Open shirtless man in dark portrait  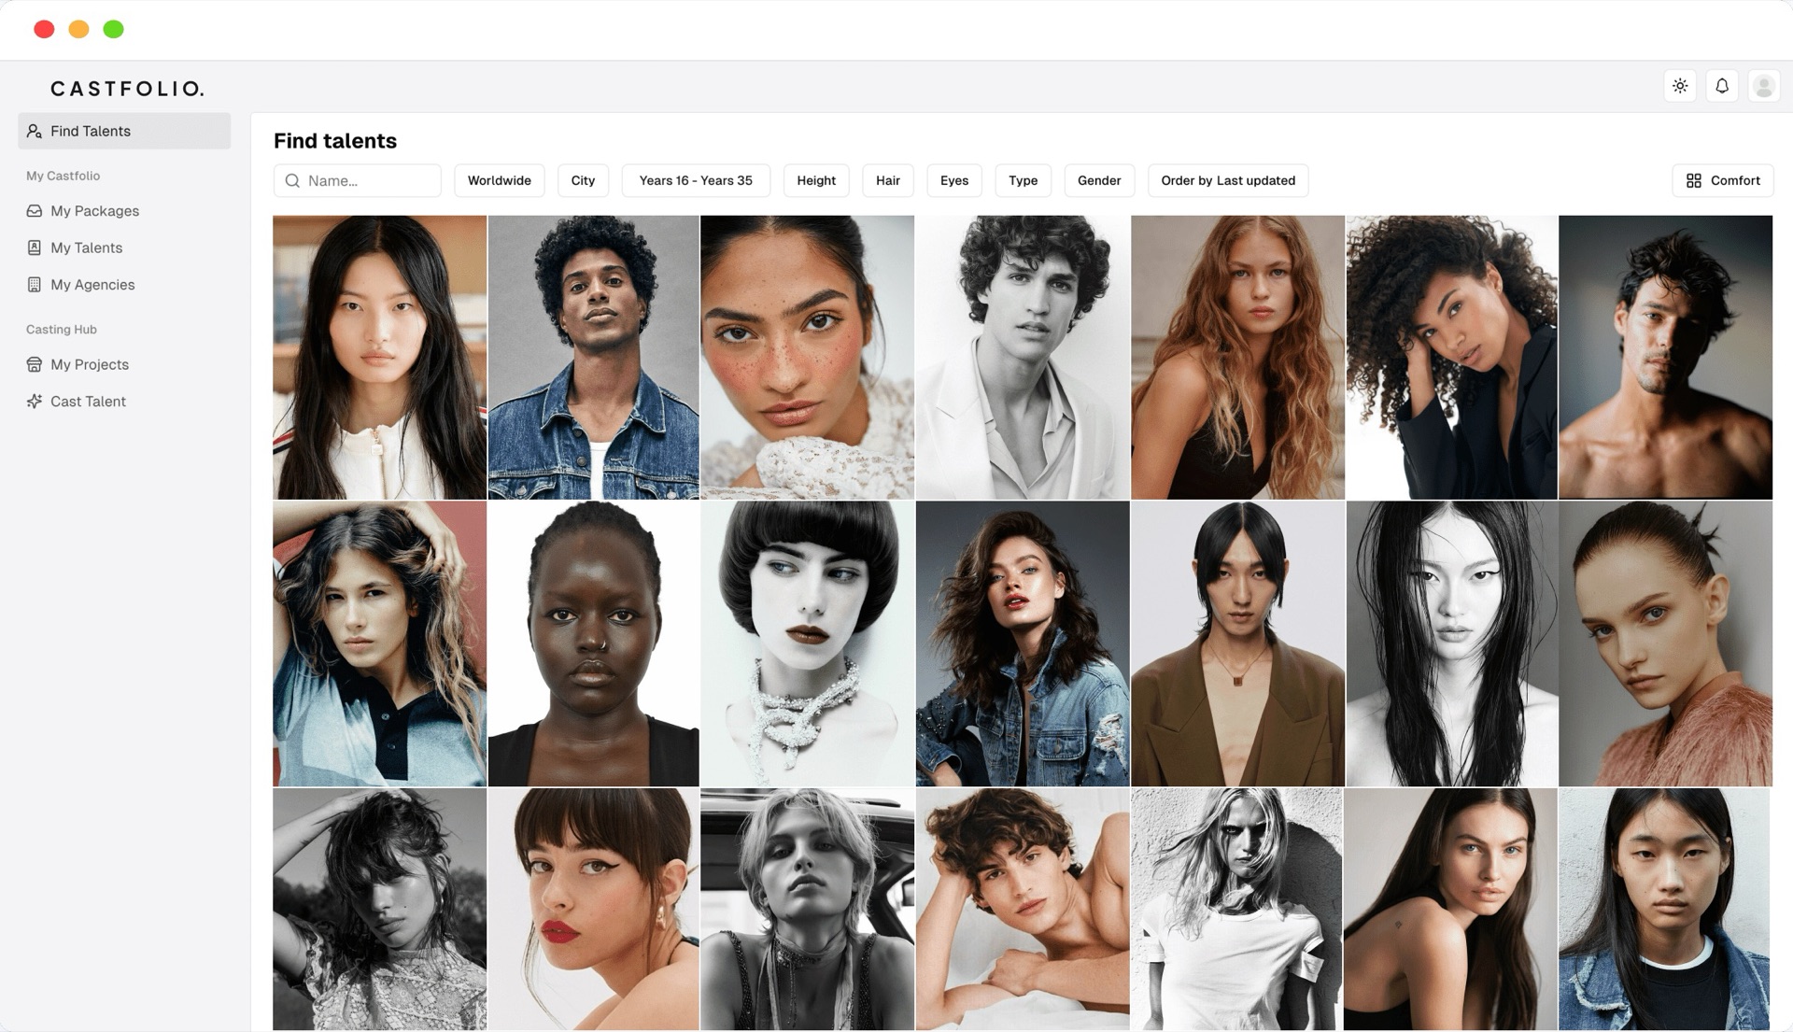pyautogui.click(x=1665, y=358)
